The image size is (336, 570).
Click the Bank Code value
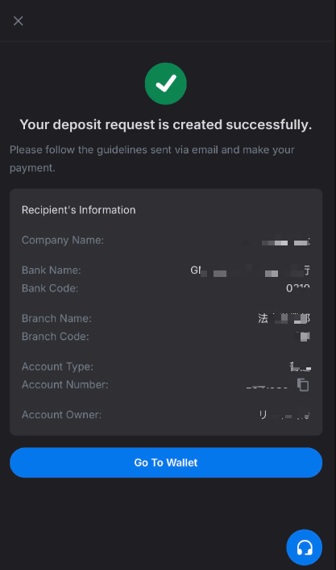coord(298,288)
